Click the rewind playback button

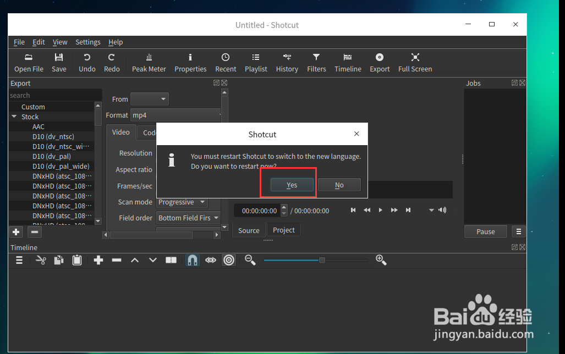(x=367, y=210)
